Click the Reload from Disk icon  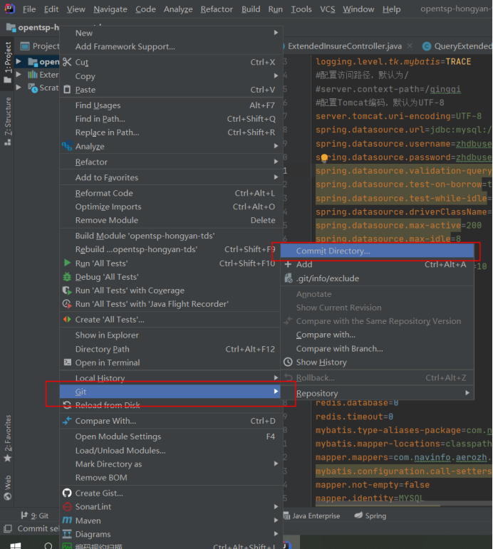(x=67, y=405)
